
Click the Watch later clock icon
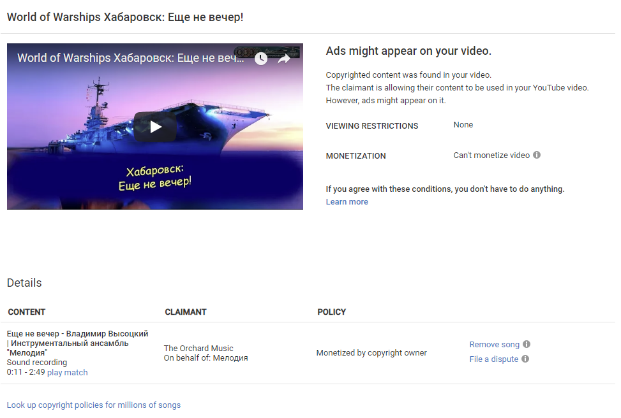(260, 59)
